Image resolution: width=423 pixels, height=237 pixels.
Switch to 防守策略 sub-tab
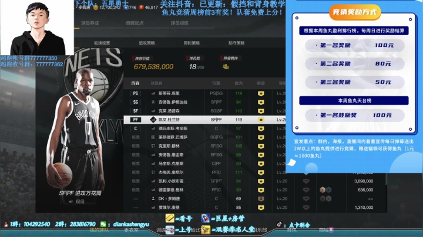[236, 43]
